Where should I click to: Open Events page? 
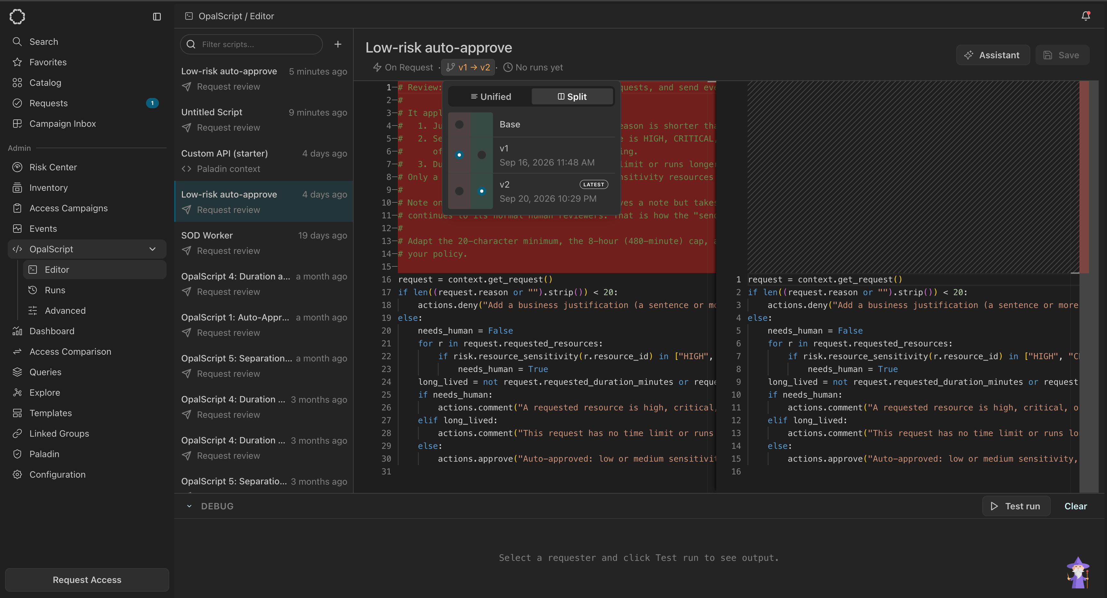(87, 229)
